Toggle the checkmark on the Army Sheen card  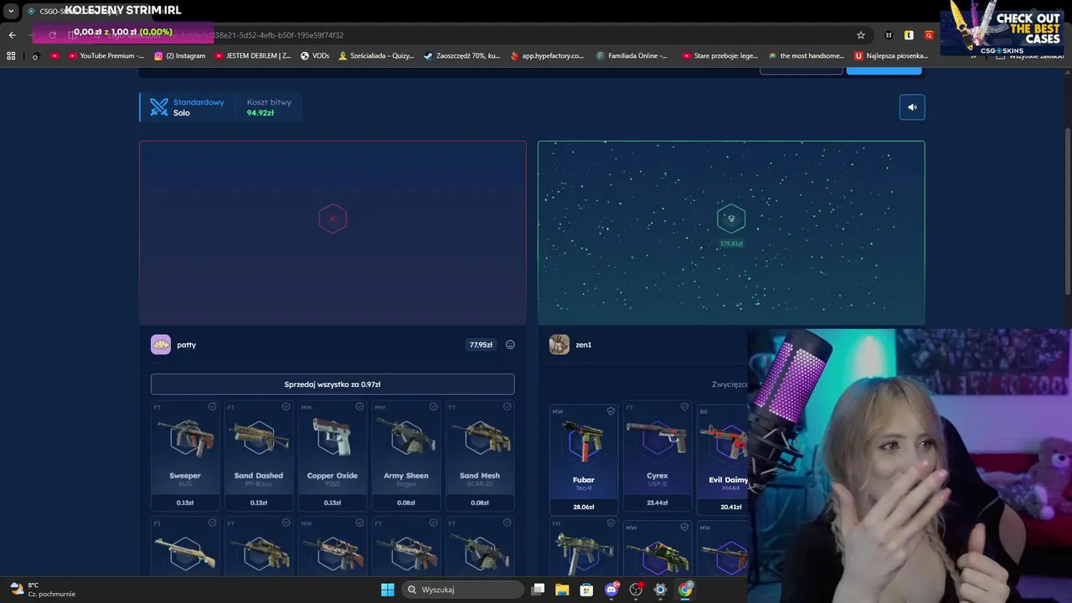433,407
